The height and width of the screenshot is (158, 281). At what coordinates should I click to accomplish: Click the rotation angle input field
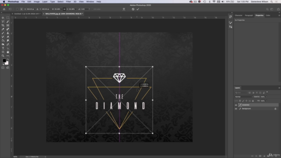click(84, 9)
